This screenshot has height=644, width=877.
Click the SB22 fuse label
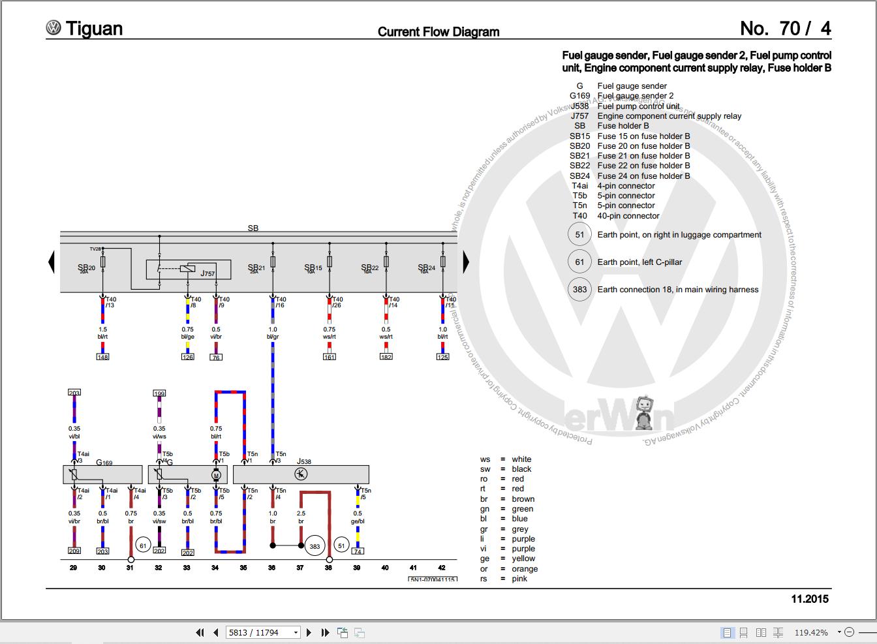(370, 268)
